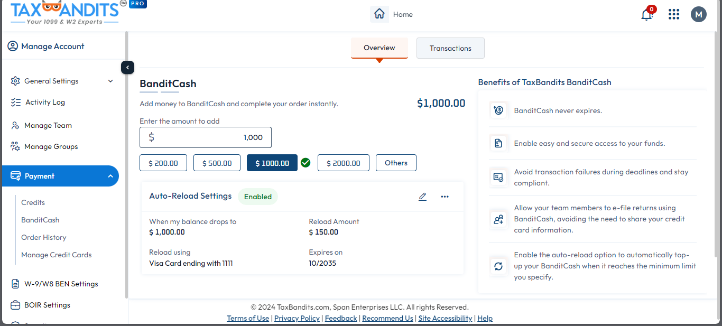Click the amount to add input field

coord(206,137)
